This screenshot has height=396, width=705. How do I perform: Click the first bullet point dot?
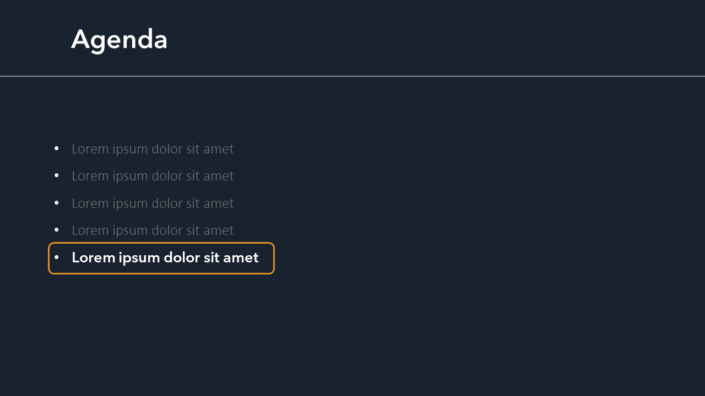(x=56, y=148)
